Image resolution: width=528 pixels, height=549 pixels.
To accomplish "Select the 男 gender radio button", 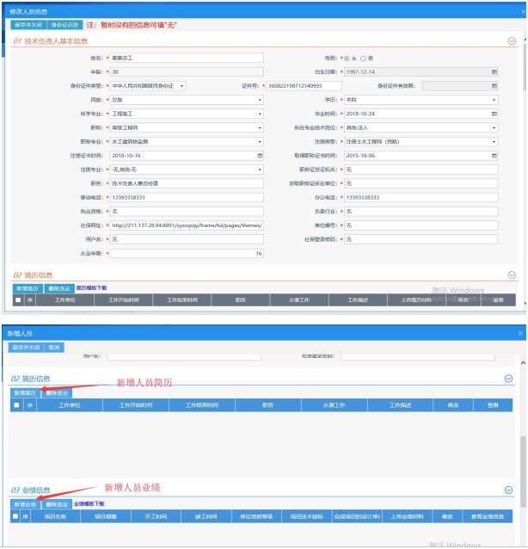I will click(362, 59).
